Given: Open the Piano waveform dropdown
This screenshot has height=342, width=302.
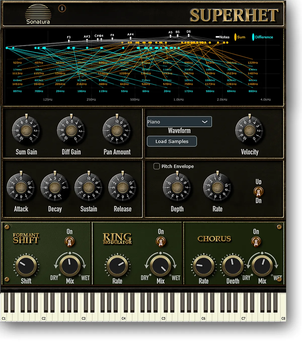Looking at the screenshot, I should (x=179, y=122).
